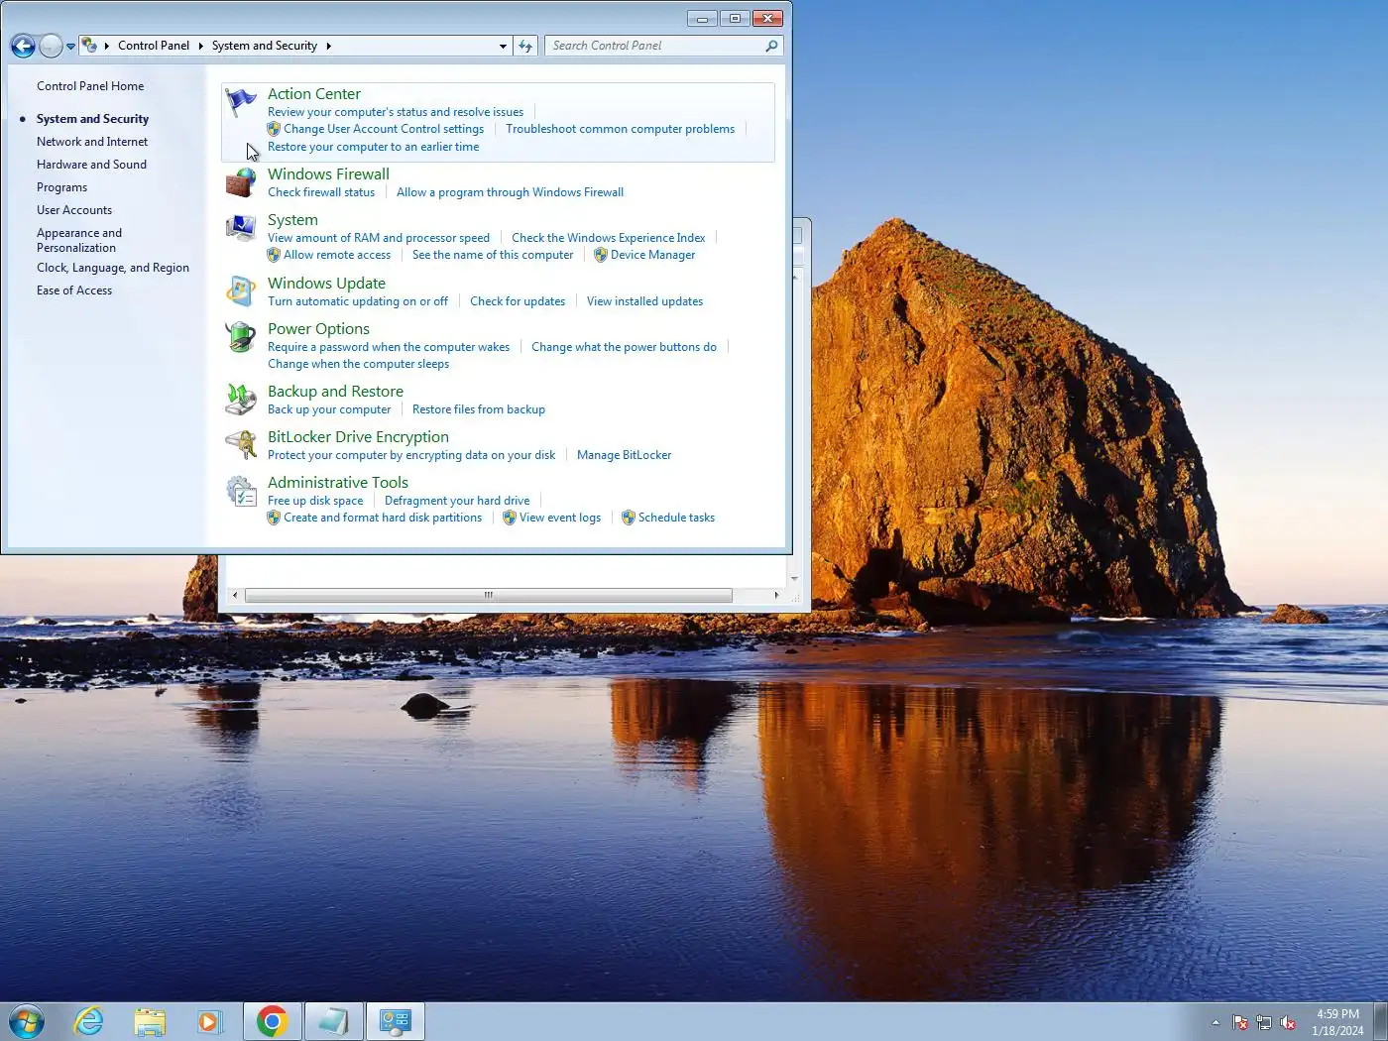
Task: Click the Show desktop button
Action: click(1381, 1021)
